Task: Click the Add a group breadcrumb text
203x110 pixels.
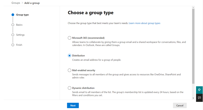Action: (x=32, y=3)
